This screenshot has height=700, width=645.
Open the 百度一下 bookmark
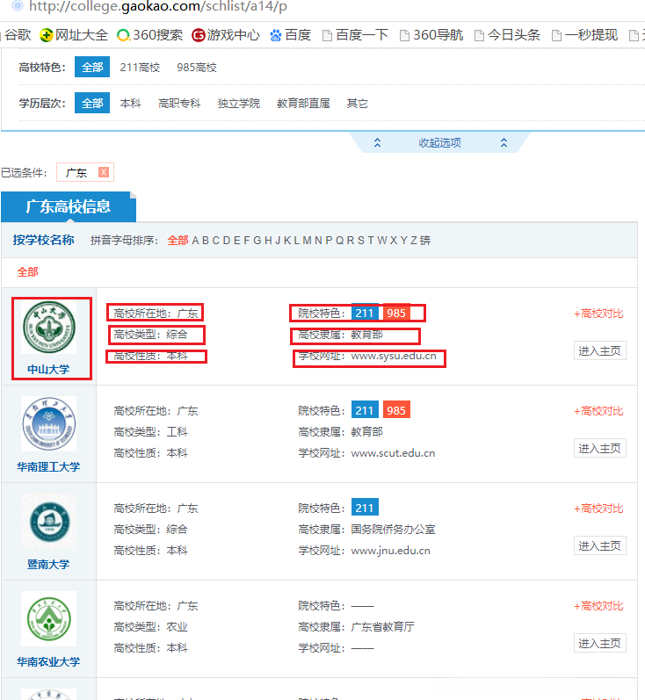(356, 35)
